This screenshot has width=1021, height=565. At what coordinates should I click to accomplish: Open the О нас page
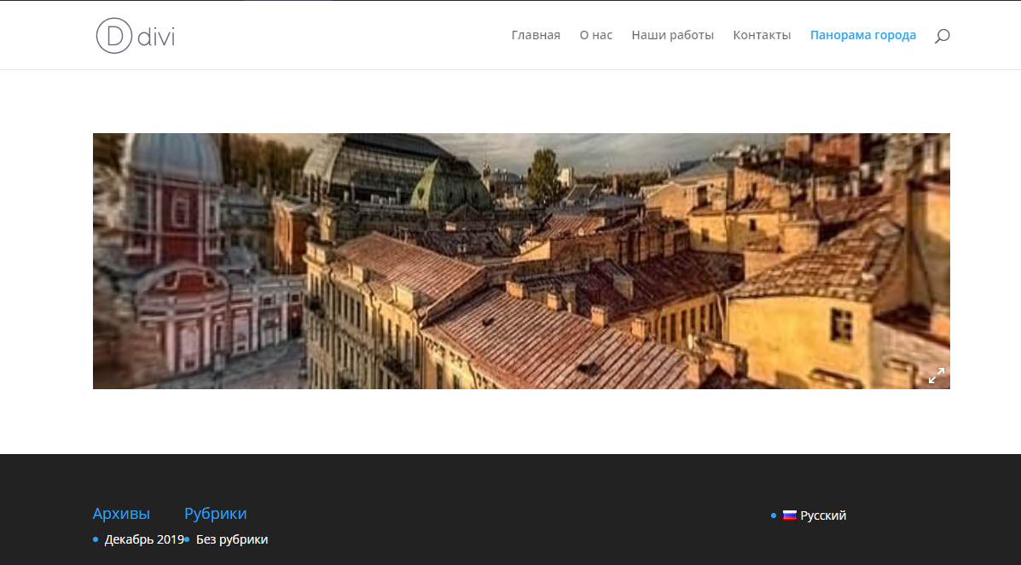coord(595,35)
